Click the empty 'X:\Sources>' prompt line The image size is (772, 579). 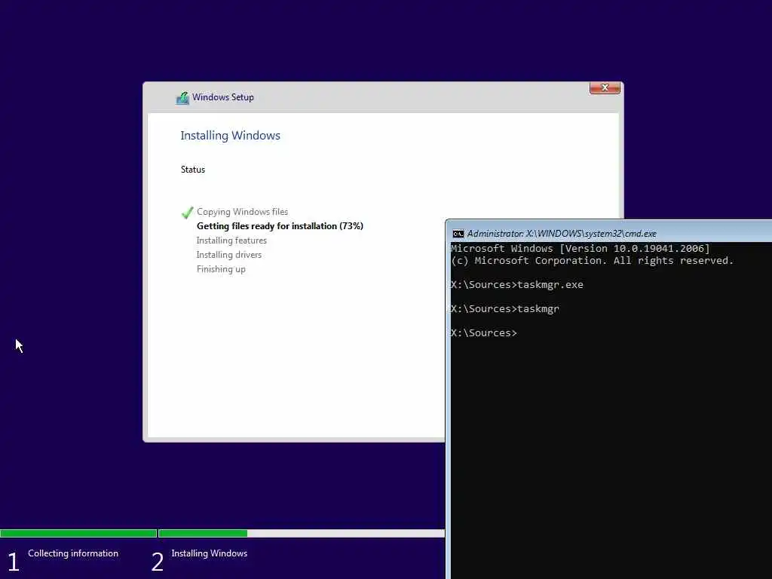(483, 332)
